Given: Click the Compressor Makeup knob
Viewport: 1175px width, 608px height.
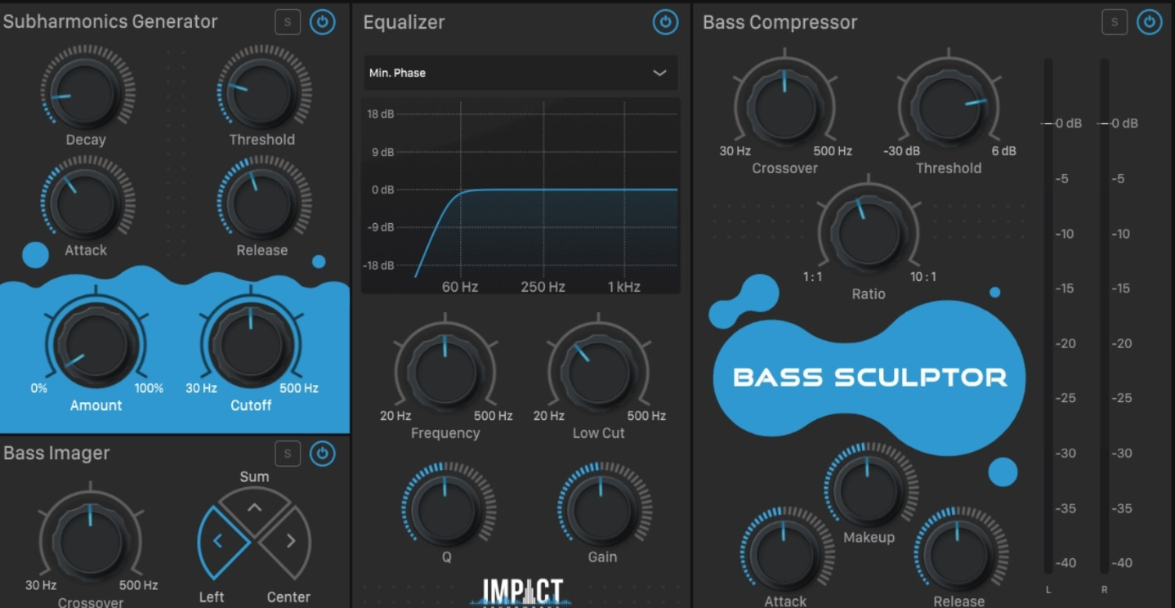Looking at the screenshot, I should [868, 490].
